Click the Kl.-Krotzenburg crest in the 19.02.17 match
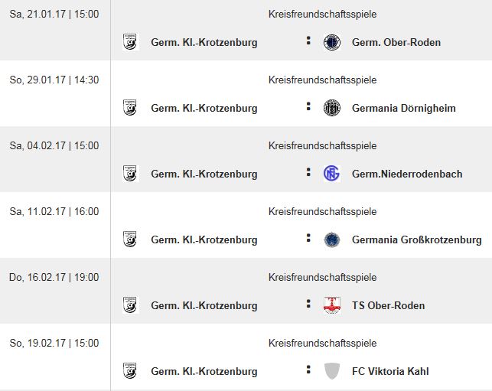 130,371
